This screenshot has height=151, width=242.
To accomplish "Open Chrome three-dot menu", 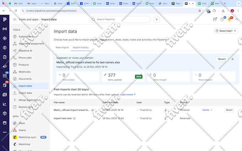I will [238, 11].
